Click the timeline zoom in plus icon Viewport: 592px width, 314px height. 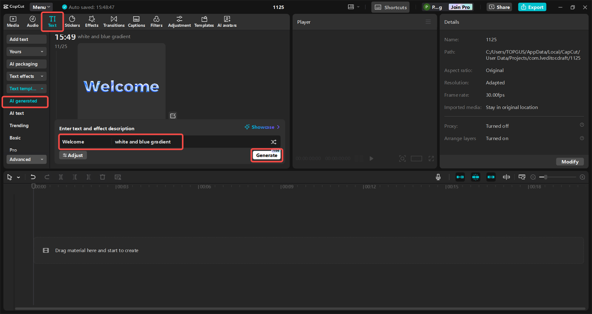(582, 177)
